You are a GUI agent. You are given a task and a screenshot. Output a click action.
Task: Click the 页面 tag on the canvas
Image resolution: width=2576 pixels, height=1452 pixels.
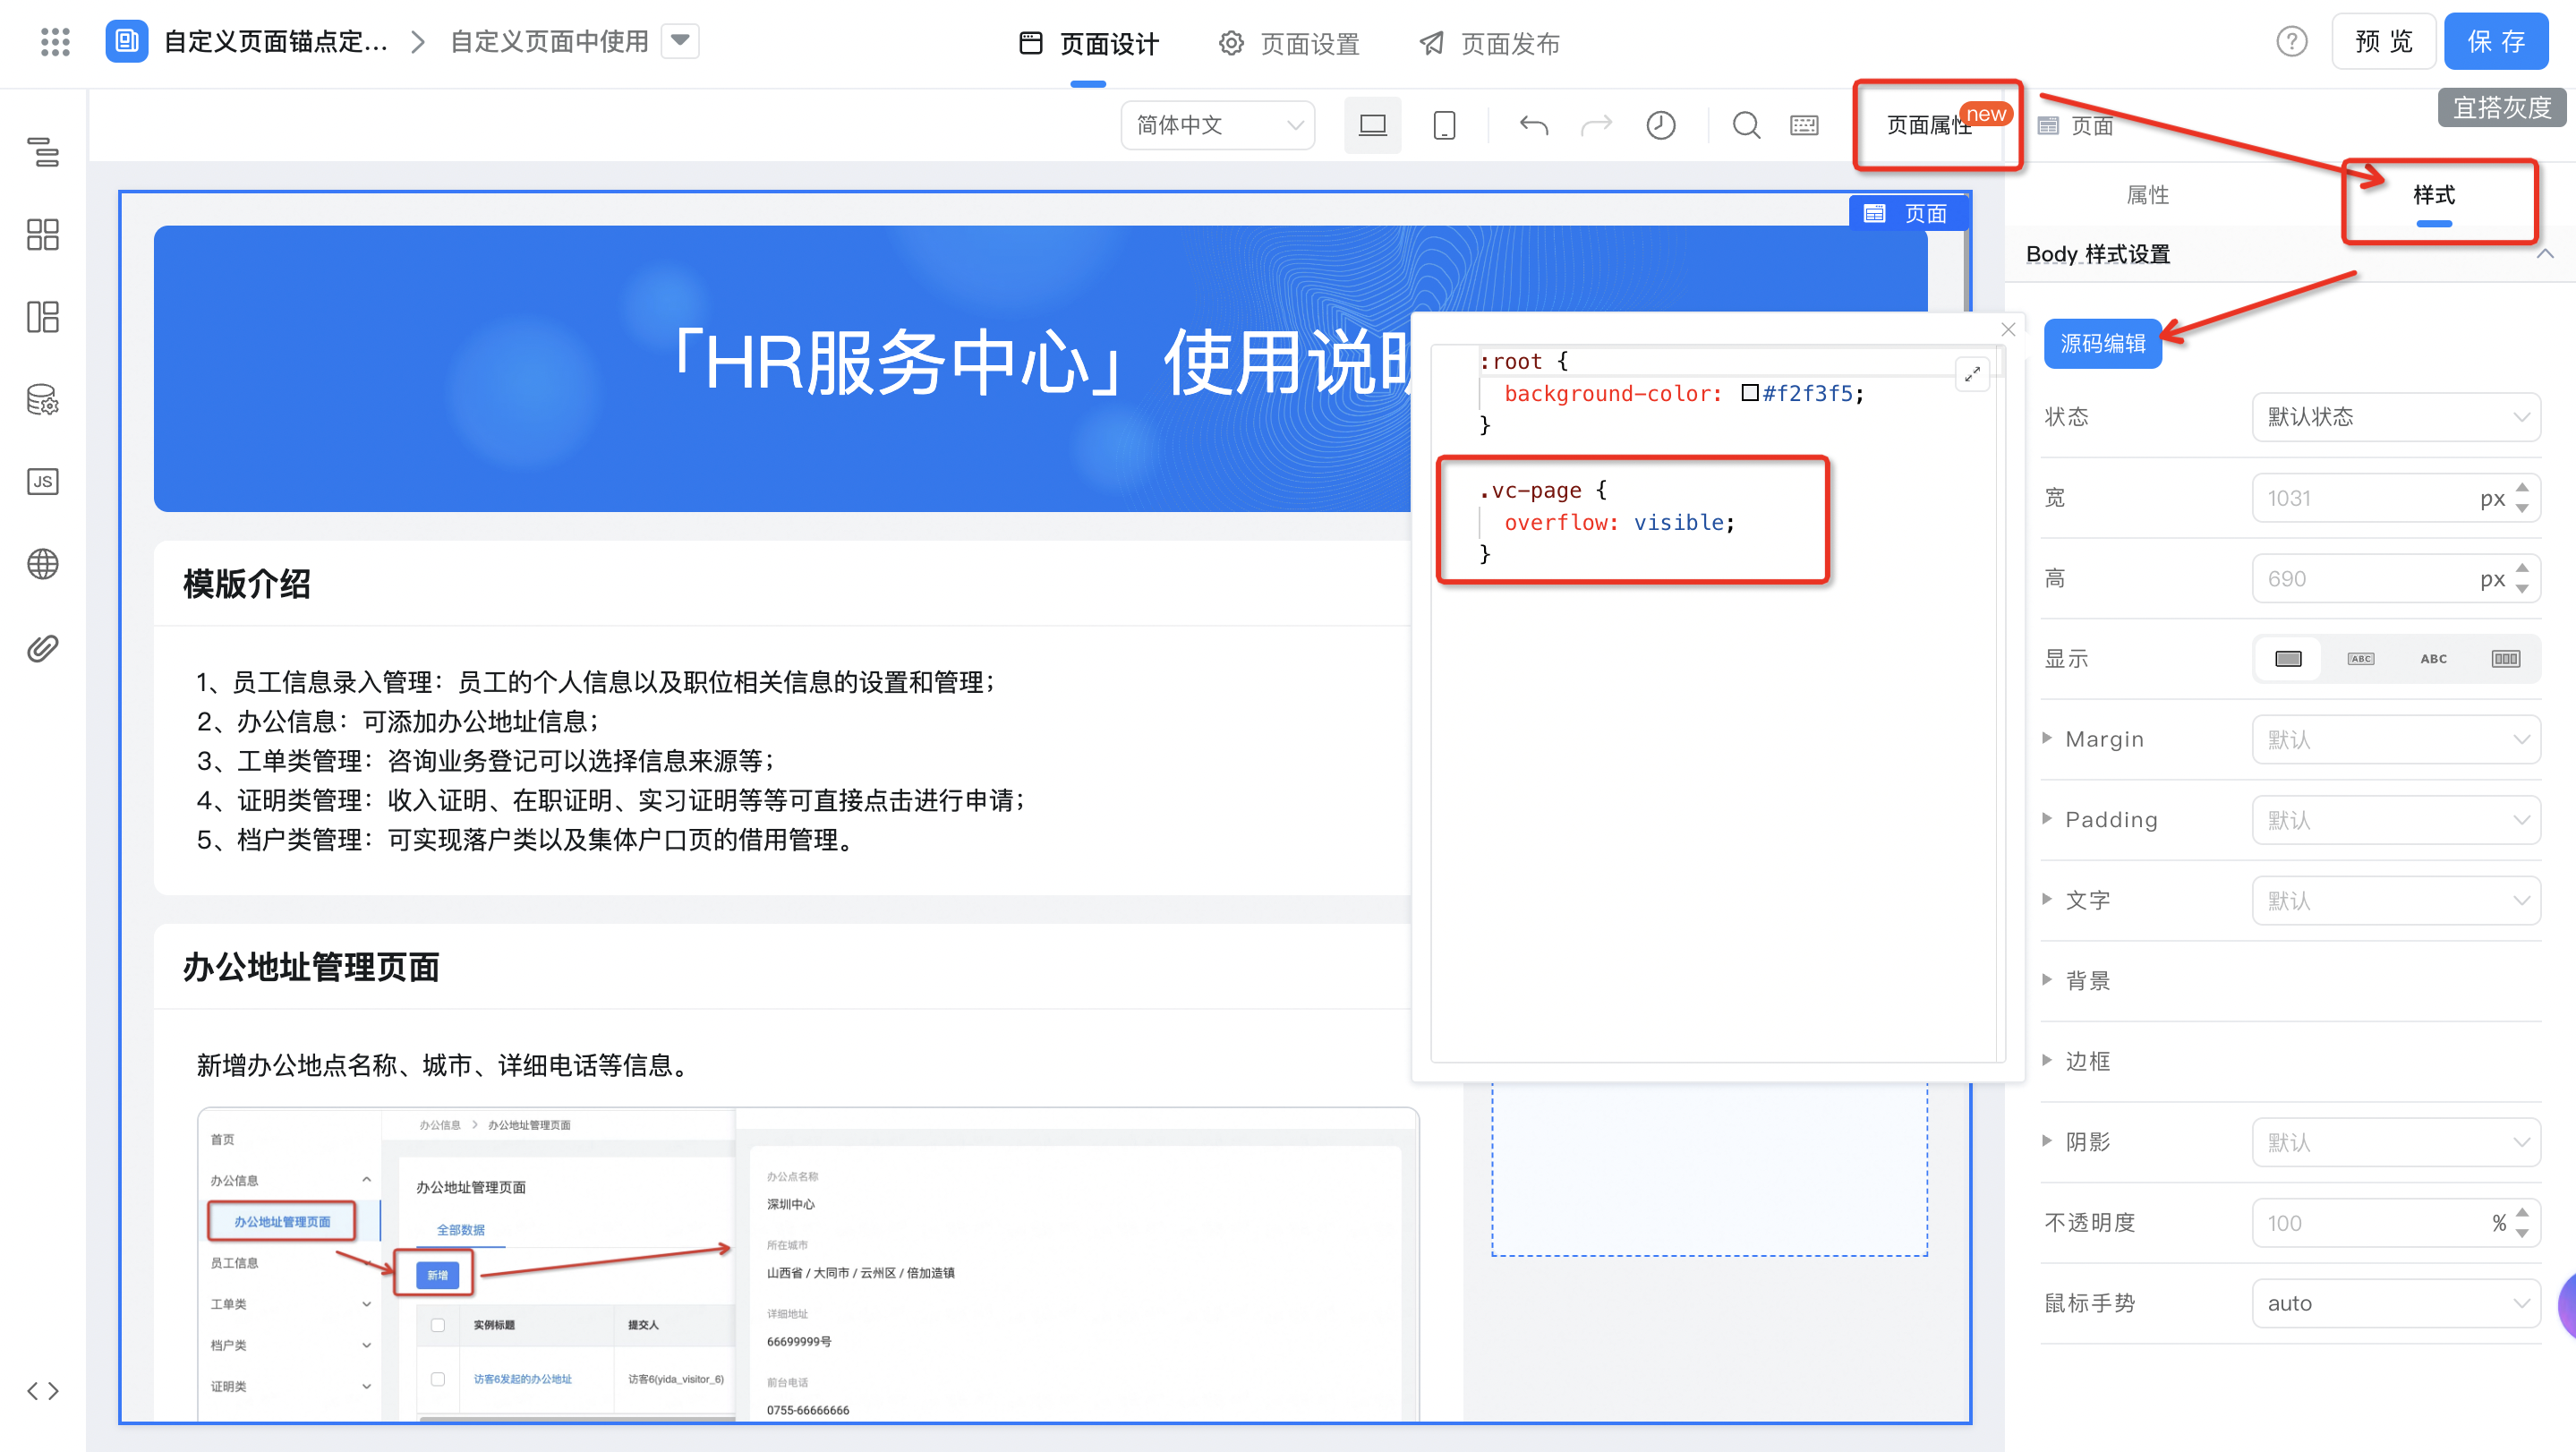pyautogui.click(x=1908, y=213)
